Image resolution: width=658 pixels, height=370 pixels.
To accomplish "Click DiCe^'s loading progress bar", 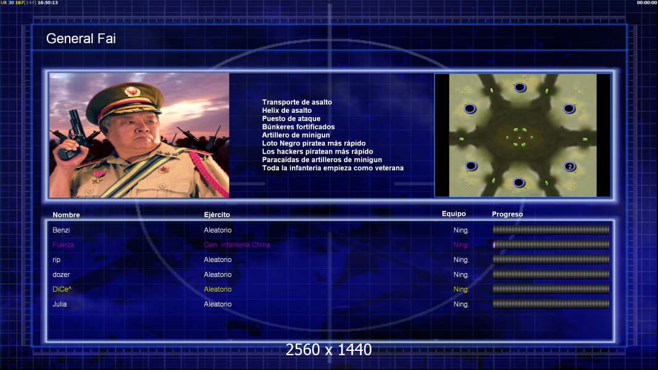I will click(551, 289).
